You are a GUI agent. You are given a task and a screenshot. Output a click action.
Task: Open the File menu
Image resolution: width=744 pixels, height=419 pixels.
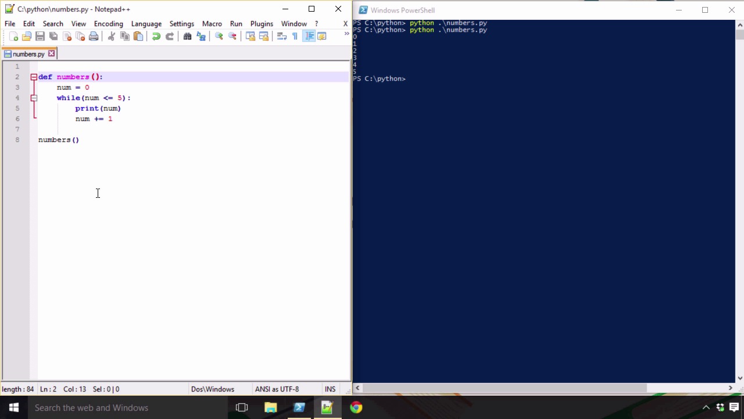(x=10, y=24)
